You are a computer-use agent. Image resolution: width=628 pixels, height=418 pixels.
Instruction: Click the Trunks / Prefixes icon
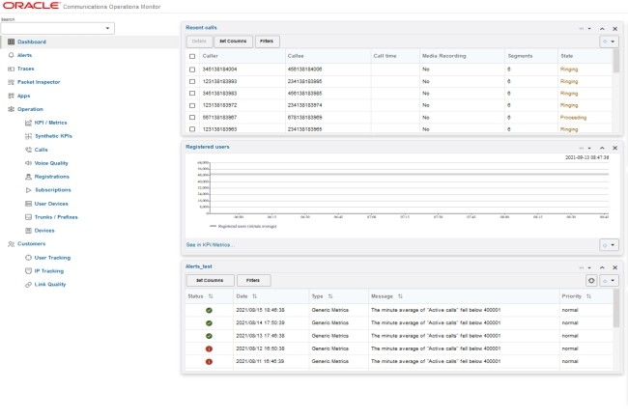28,217
